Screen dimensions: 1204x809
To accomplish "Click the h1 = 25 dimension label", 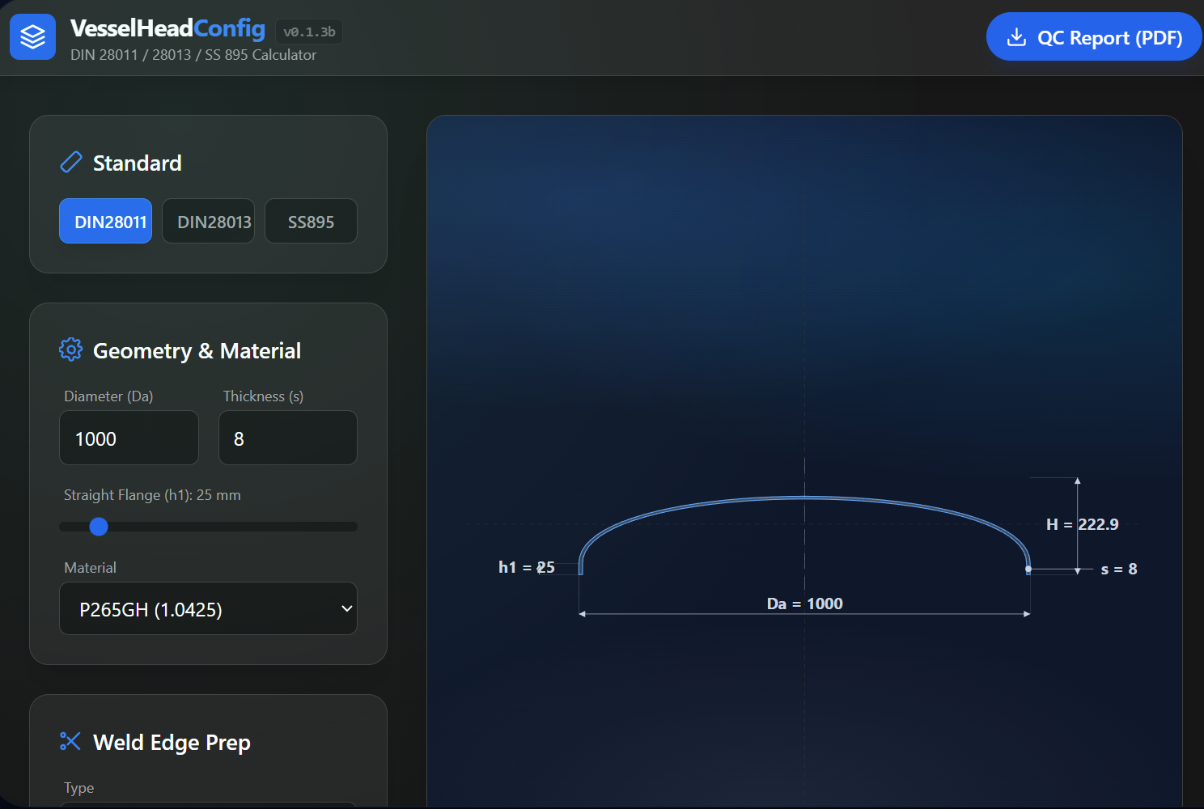I will pos(527,567).
